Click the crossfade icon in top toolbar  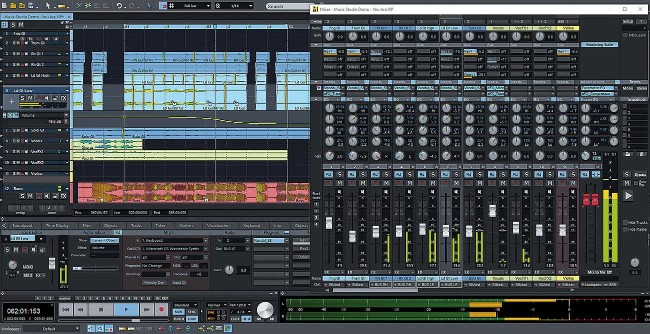click(79, 5)
